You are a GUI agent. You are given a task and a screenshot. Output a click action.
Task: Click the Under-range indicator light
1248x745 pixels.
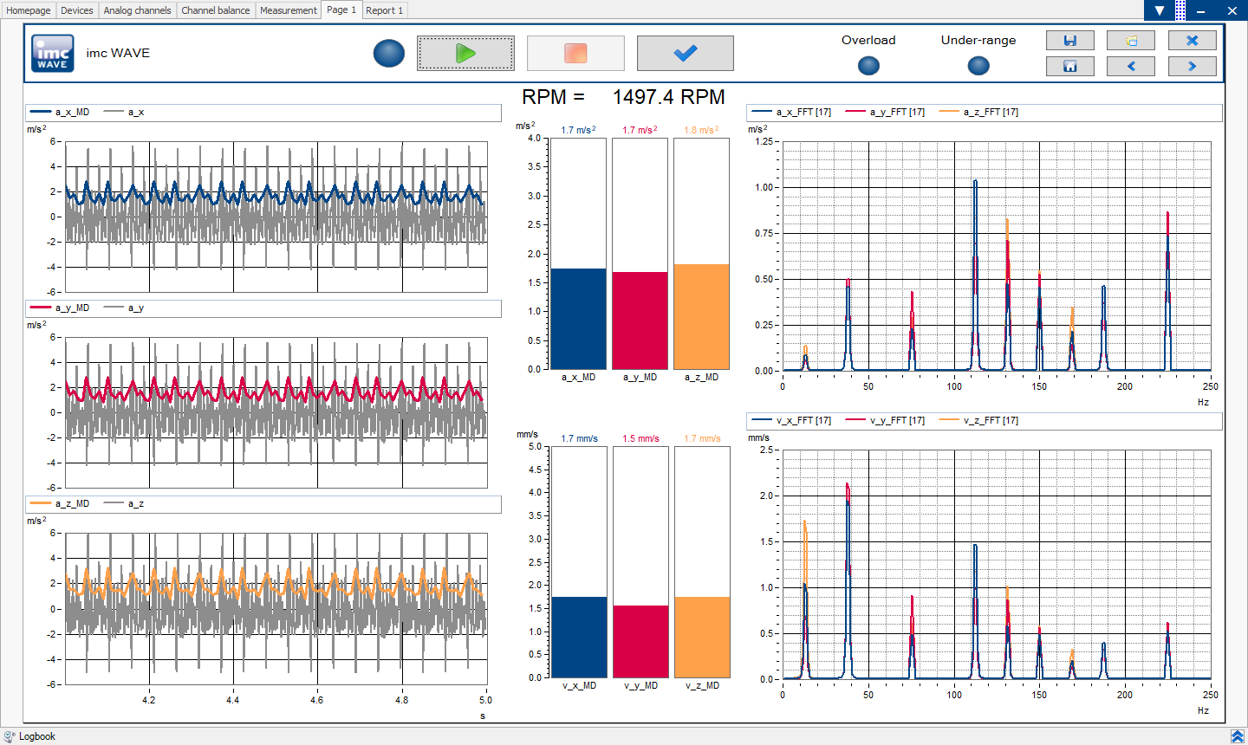[x=978, y=66]
